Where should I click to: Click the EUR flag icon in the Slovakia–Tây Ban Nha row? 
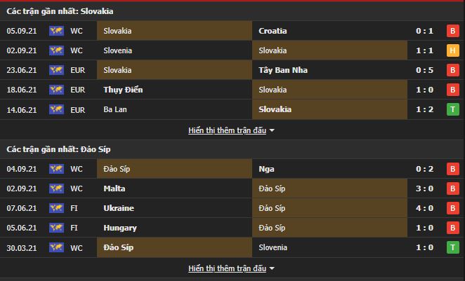tap(56, 70)
